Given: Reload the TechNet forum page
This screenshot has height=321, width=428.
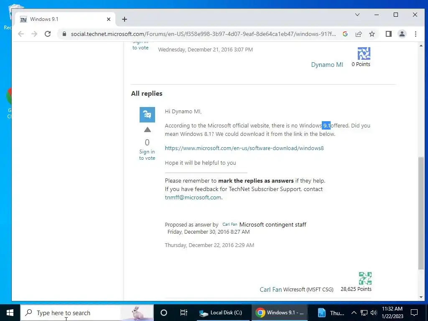Looking at the screenshot, I should coord(48,34).
